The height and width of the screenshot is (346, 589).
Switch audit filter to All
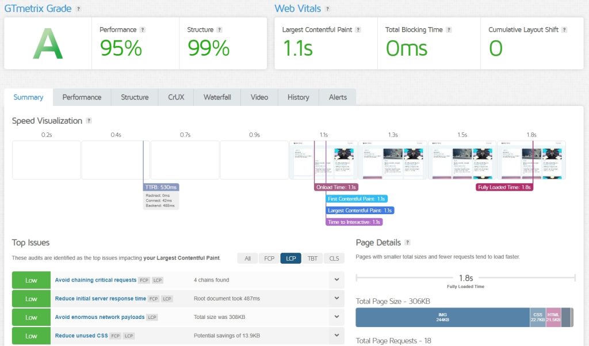(x=247, y=258)
